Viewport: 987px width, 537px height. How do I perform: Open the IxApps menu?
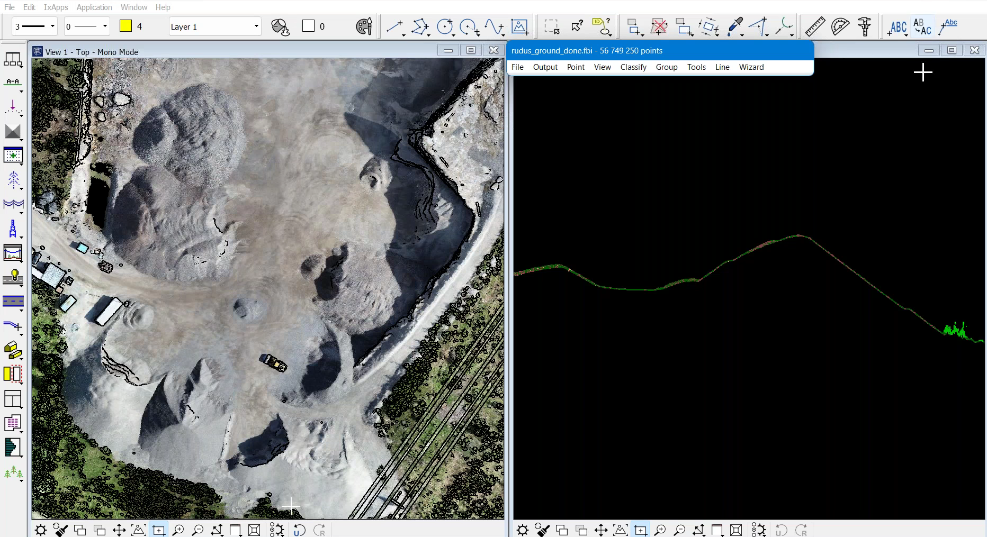pyautogui.click(x=56, y=7)
